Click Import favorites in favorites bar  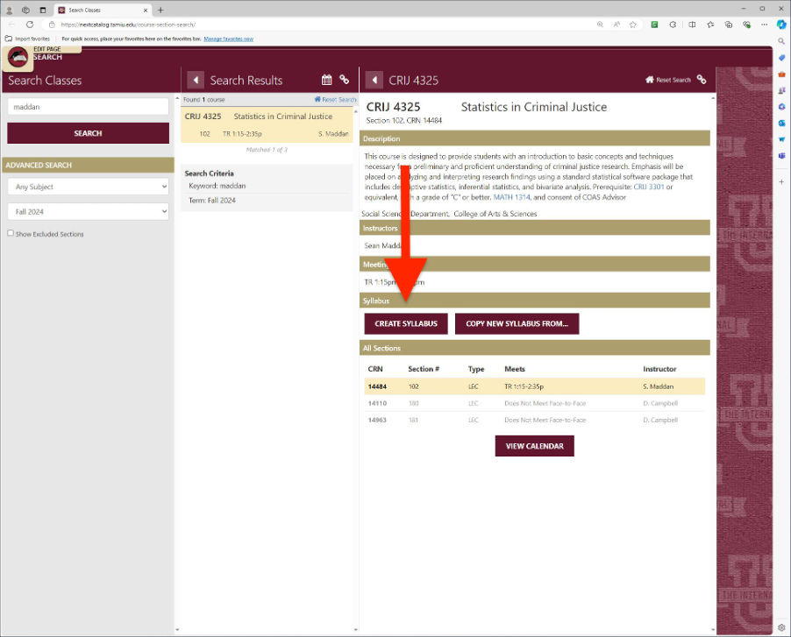[28, 39]
